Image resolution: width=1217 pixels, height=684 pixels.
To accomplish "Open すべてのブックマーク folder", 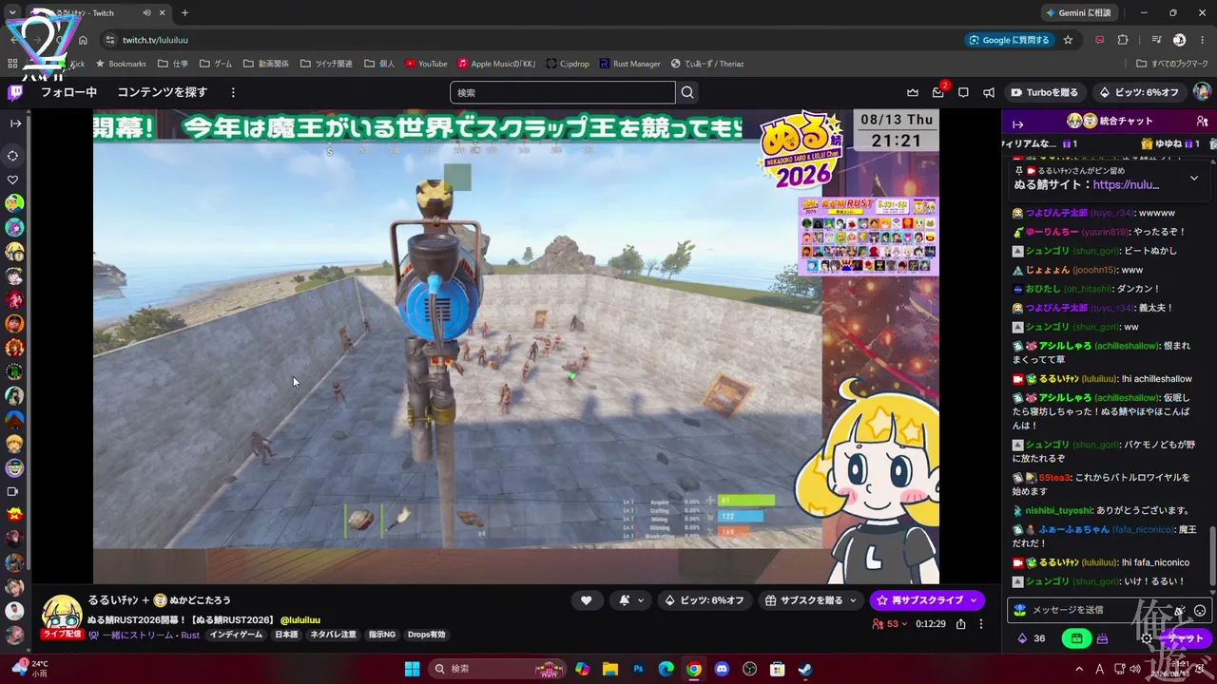I will 1172,64.
